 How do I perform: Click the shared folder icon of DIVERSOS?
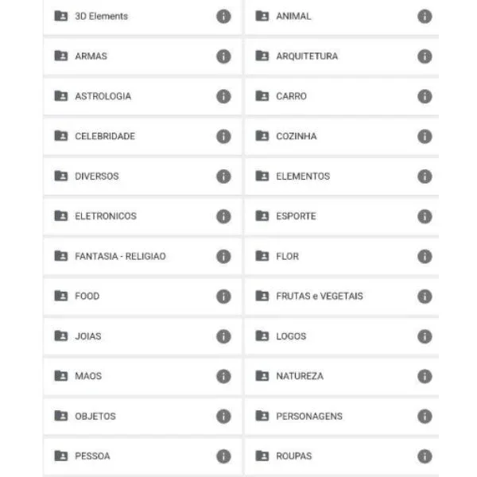(x=61, y=176)
